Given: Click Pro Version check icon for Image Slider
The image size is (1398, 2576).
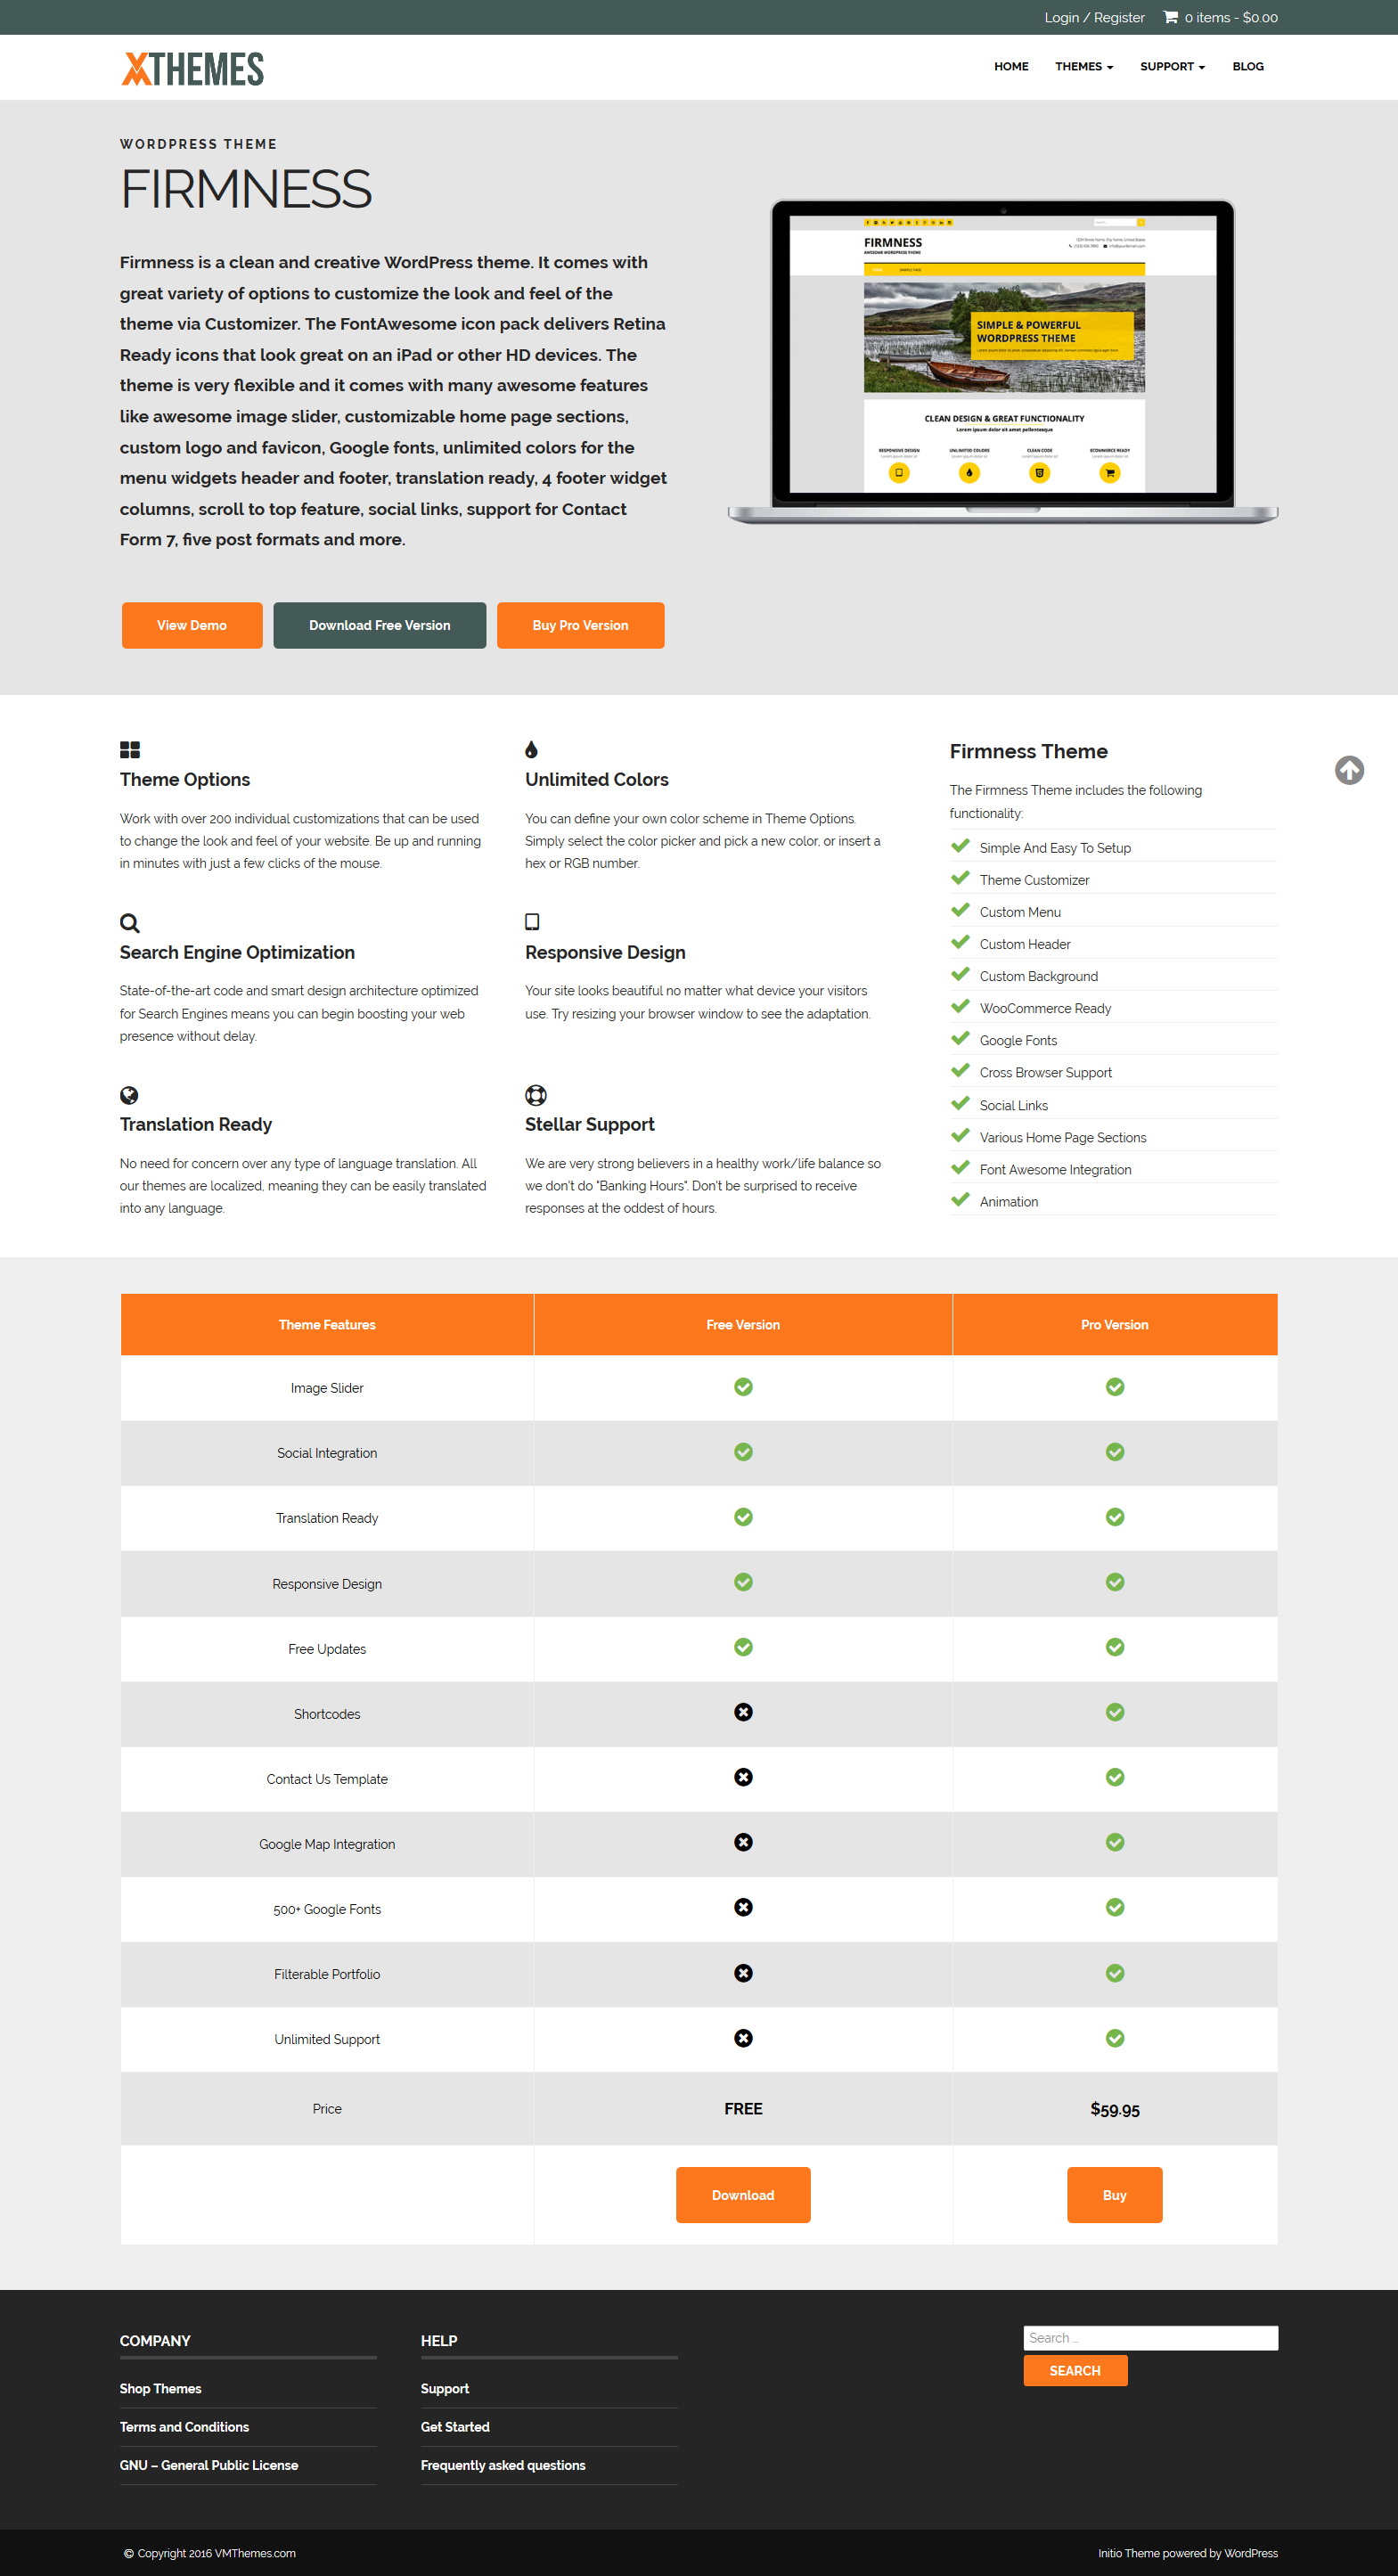Looking at the screenshot, I should (x=1115, y=1387).
